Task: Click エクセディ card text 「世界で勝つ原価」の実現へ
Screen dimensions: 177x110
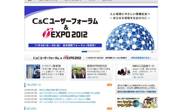Action: [53, 71]
